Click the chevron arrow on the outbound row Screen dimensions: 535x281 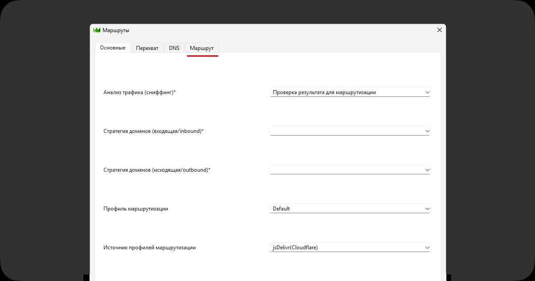[427, 170]
